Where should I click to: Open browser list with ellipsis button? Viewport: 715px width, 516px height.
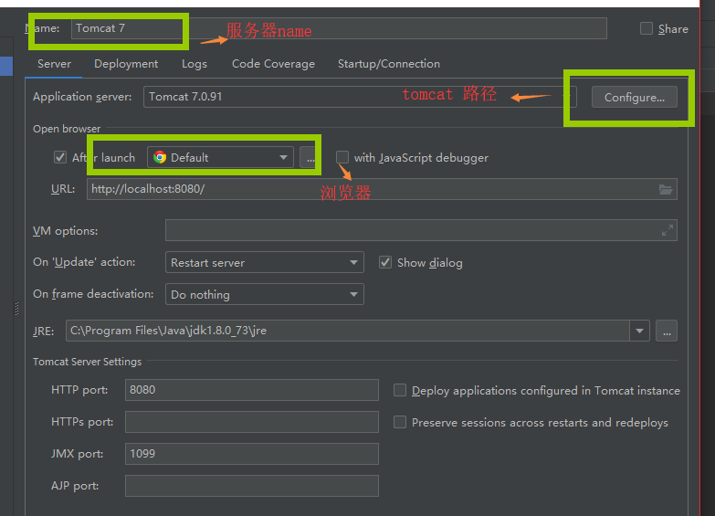[x=310, y=158]
